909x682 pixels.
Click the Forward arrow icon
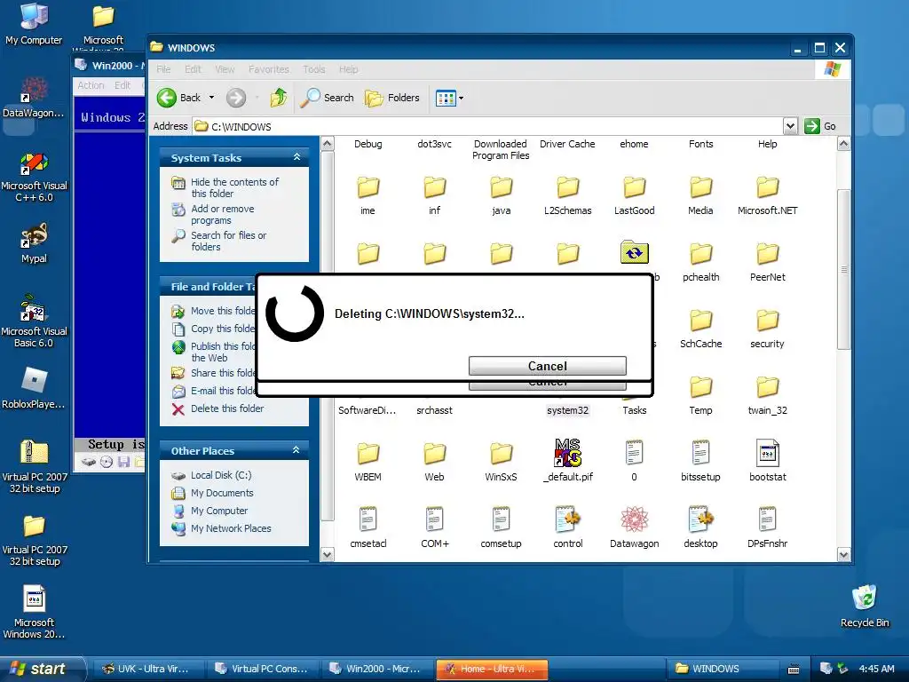[x=236, y=98]
